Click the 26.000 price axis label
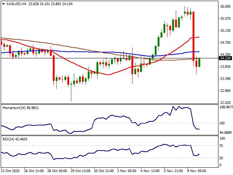The height and width of the screenshot is (175, 233). tap(225, 7)
